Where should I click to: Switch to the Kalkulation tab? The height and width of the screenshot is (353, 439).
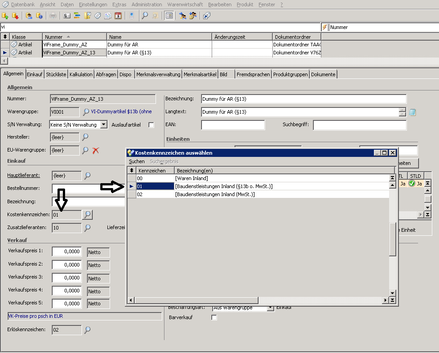pyautogui.click(x=81, y=74)
